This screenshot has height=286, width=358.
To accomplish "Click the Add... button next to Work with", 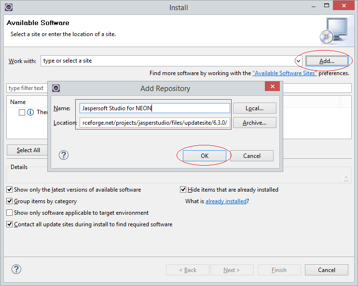I will [x=327, y=61].
